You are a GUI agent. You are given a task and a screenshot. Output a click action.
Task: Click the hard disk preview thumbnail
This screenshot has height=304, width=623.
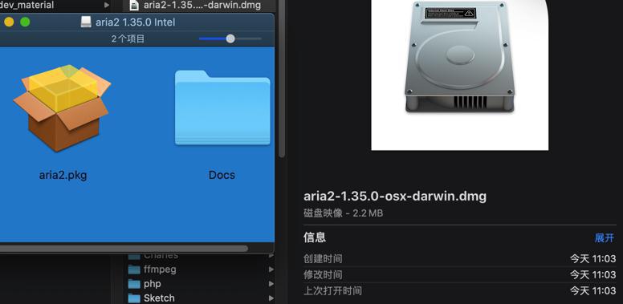click(x=460, y=75)
